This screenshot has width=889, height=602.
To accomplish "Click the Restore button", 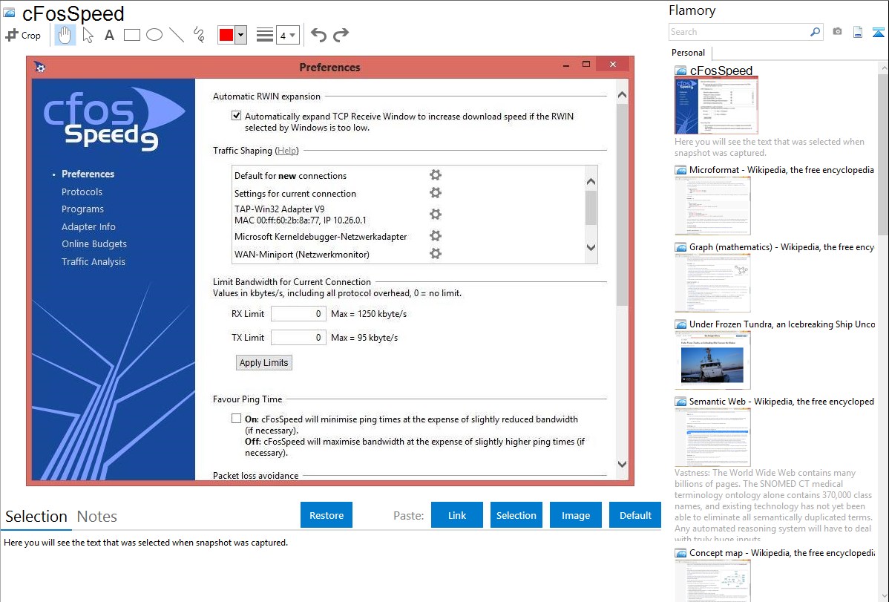I will 327,515.
